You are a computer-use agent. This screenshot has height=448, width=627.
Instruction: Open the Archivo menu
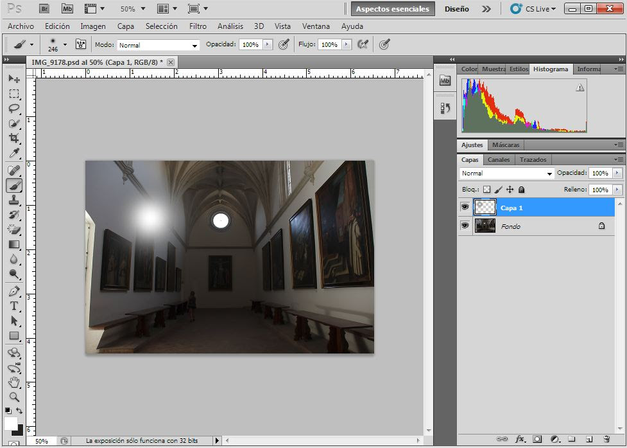pyautogui.click(x=21, y=26)
